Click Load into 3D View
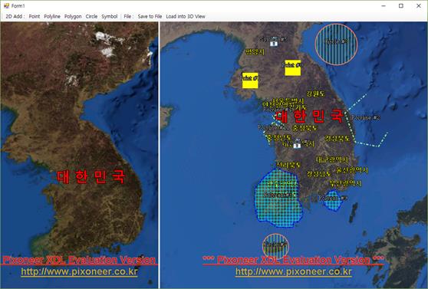 [186, 16]
